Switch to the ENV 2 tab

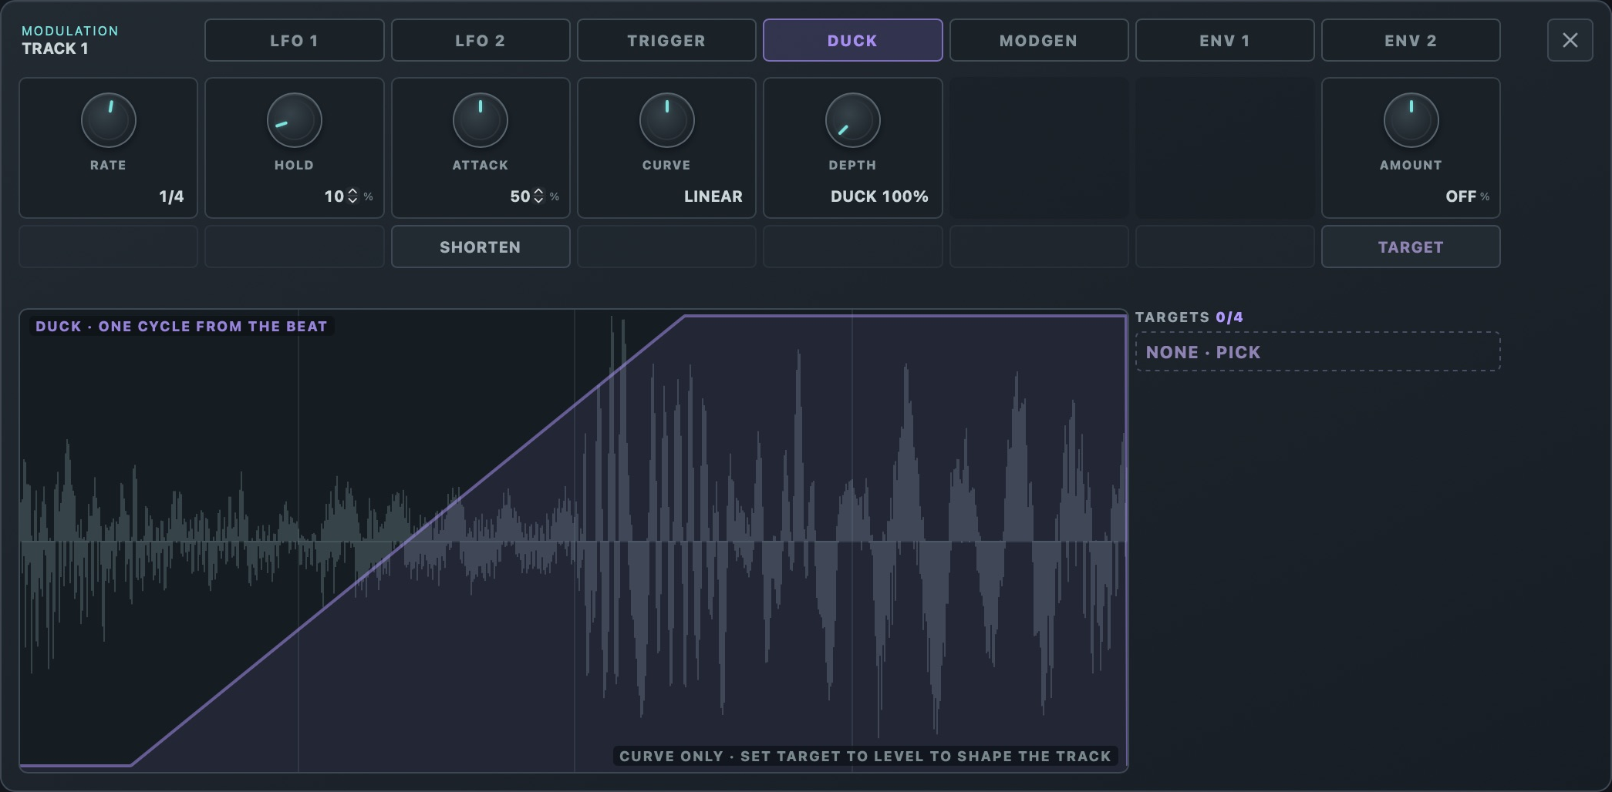tap(1411, 40)
